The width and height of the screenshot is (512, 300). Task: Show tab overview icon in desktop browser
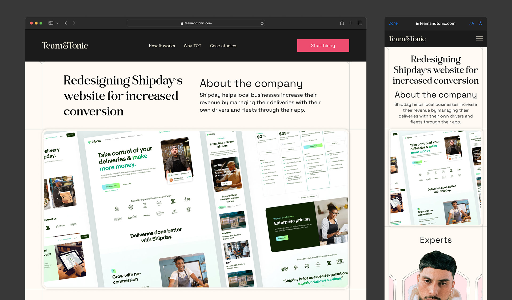pyautogui.click(x=360, y=23)
